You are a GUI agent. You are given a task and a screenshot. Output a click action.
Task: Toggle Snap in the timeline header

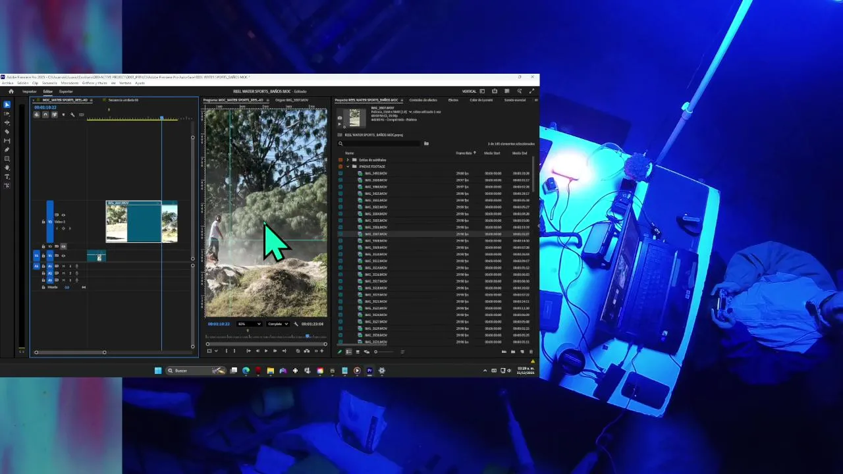tap(45, 115)
